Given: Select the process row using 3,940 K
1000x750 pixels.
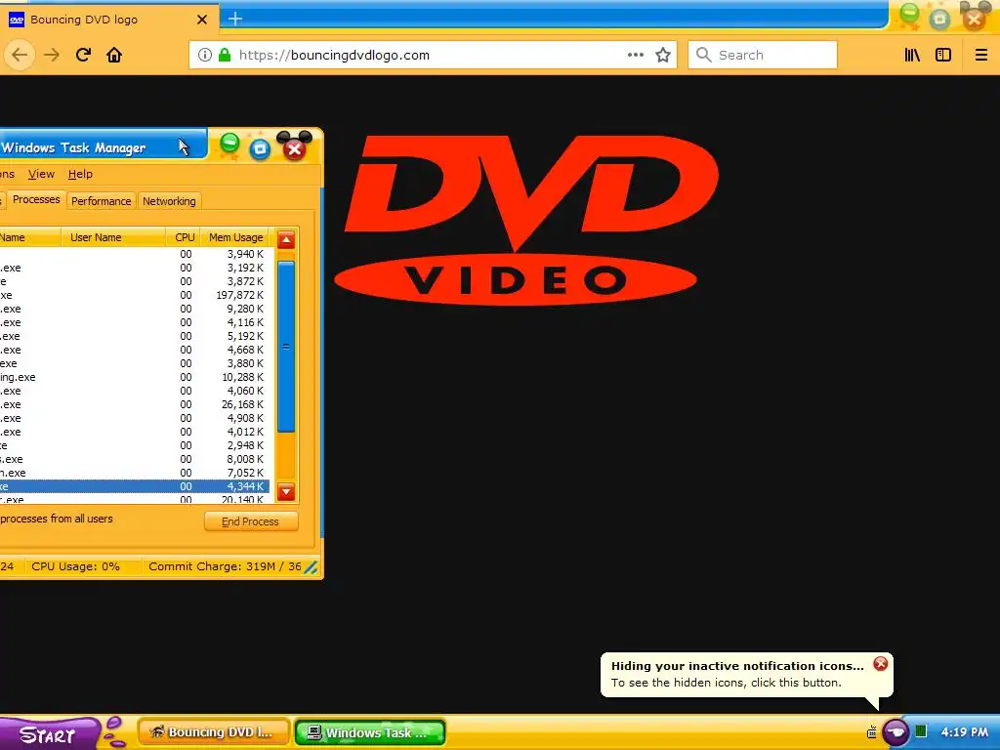Looking at the screenshot, I should point(135,254).
